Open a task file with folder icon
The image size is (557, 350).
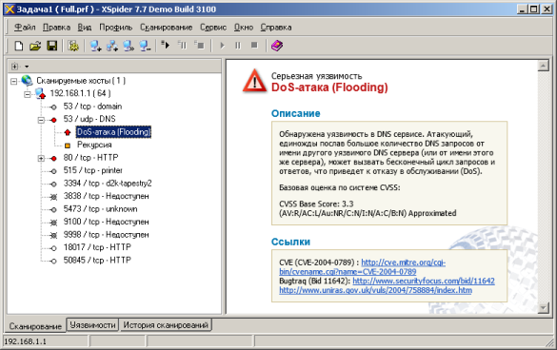coord(35,46)
